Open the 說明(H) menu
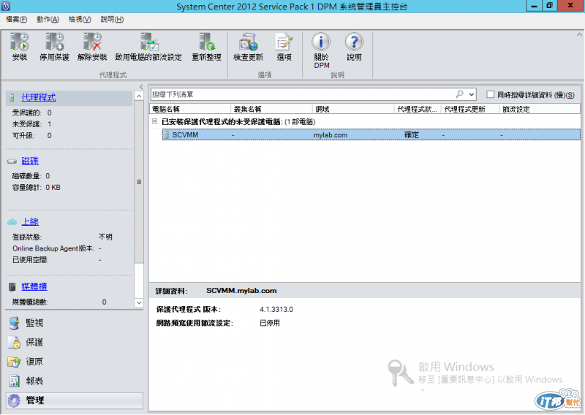This screenshot has height=415, width=585. (113, 20)
